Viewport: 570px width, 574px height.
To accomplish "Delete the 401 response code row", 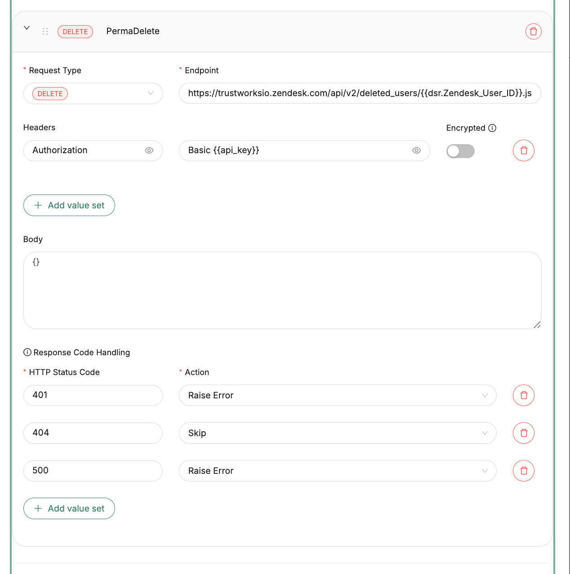I will [524, 395].
